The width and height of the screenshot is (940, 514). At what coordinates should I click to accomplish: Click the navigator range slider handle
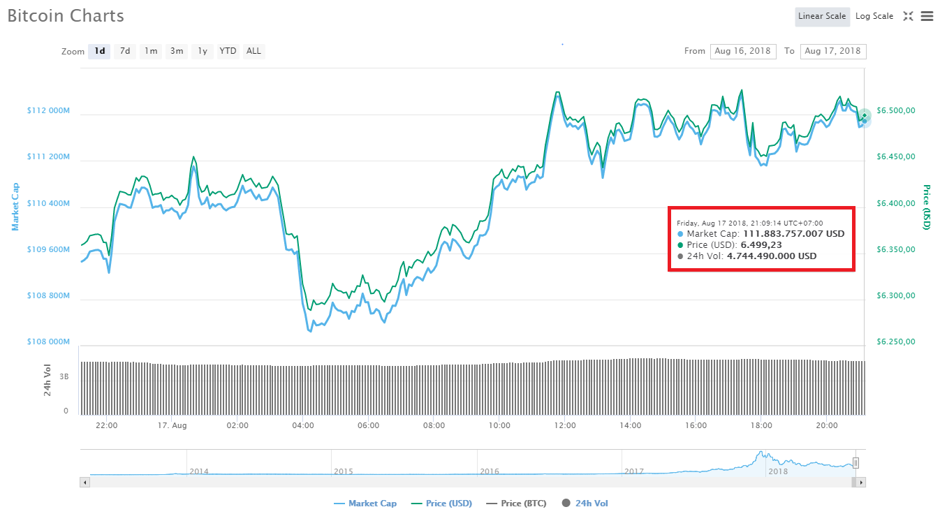point(855,462)
